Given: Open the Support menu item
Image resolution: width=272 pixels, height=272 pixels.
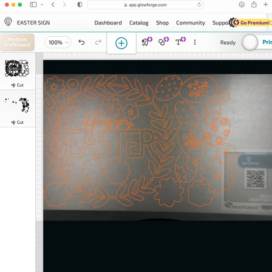Looking at the screenshot, I should 220,23.
